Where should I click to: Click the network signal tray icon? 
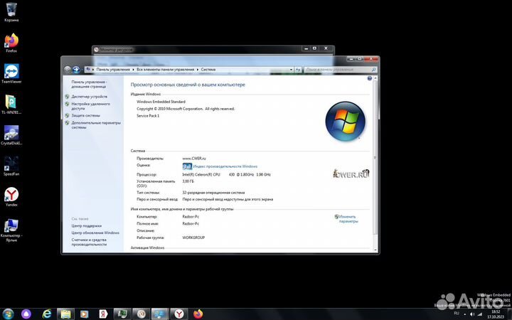[480, 314]
